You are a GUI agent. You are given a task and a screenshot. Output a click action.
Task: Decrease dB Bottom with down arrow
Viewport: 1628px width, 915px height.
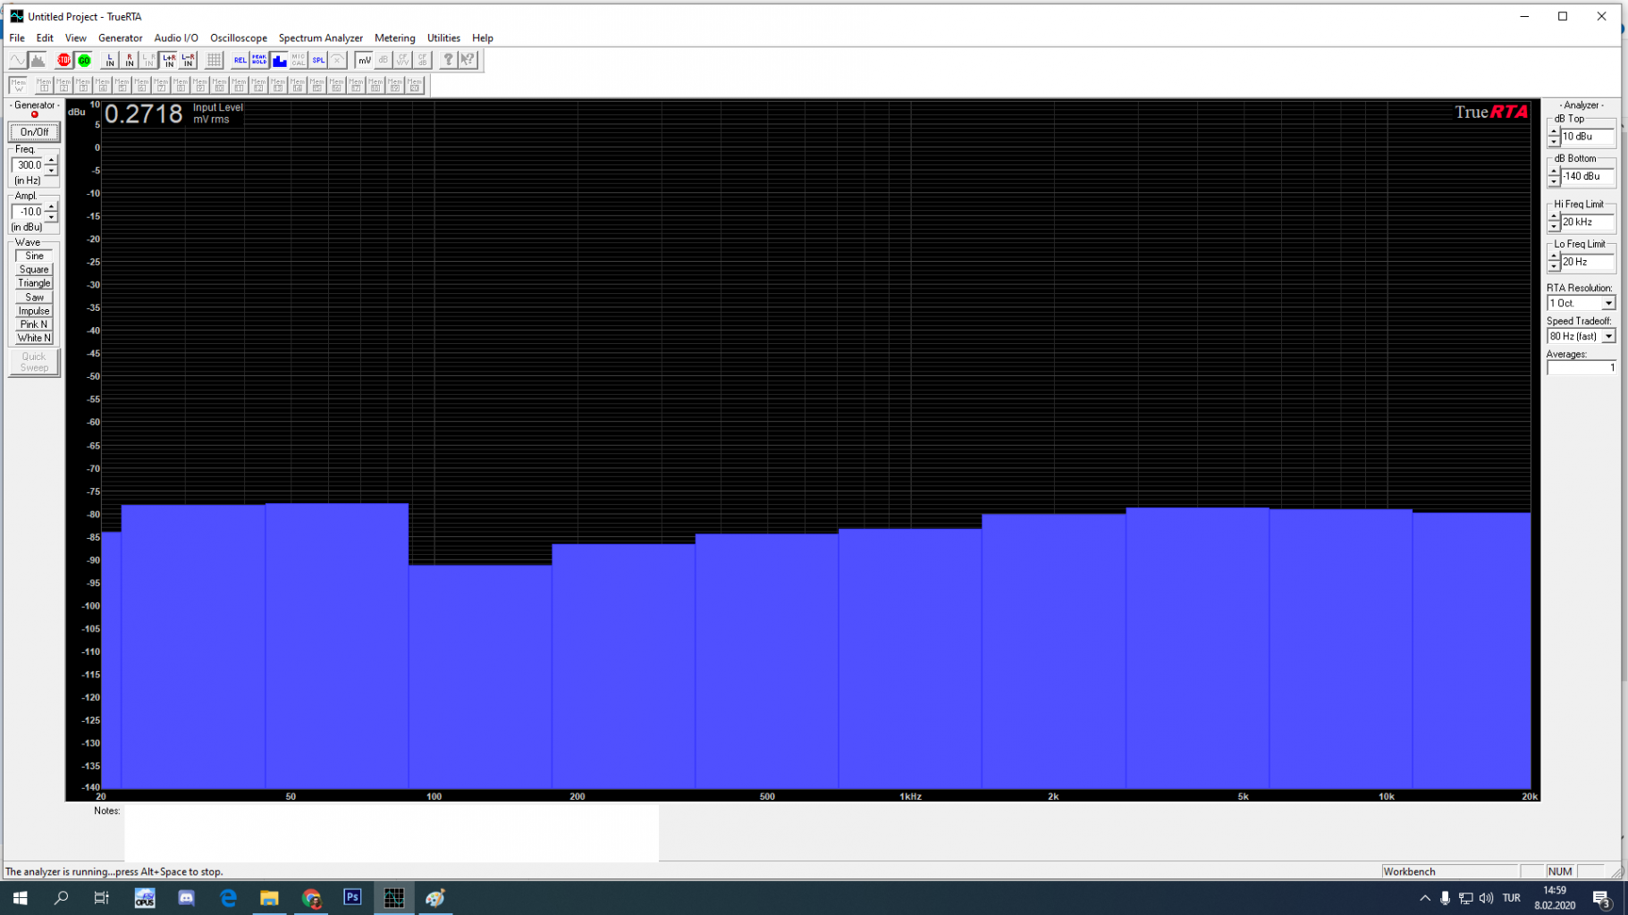point(1554,181)
